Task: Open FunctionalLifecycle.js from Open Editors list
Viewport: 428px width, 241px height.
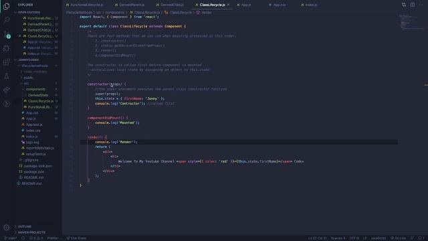Action: pos(40,18)
